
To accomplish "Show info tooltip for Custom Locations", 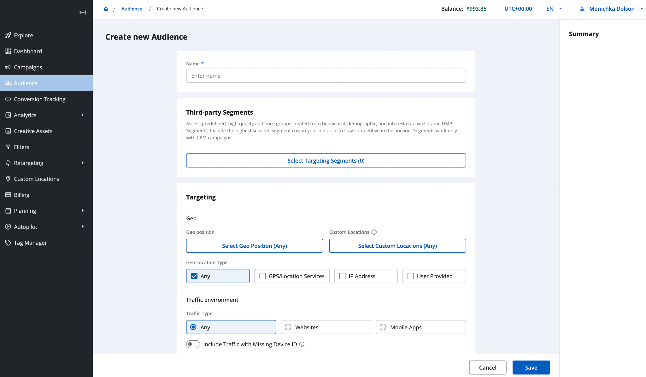I will [374, 232].
